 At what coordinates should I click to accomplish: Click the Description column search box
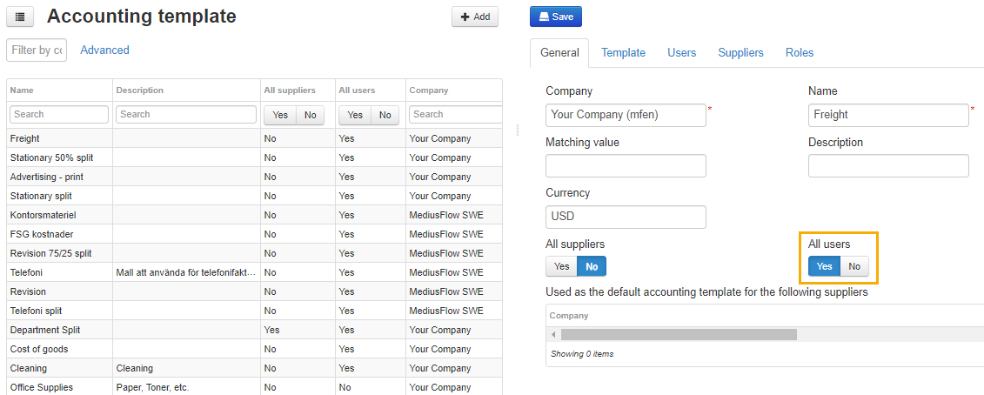[186, 114]
